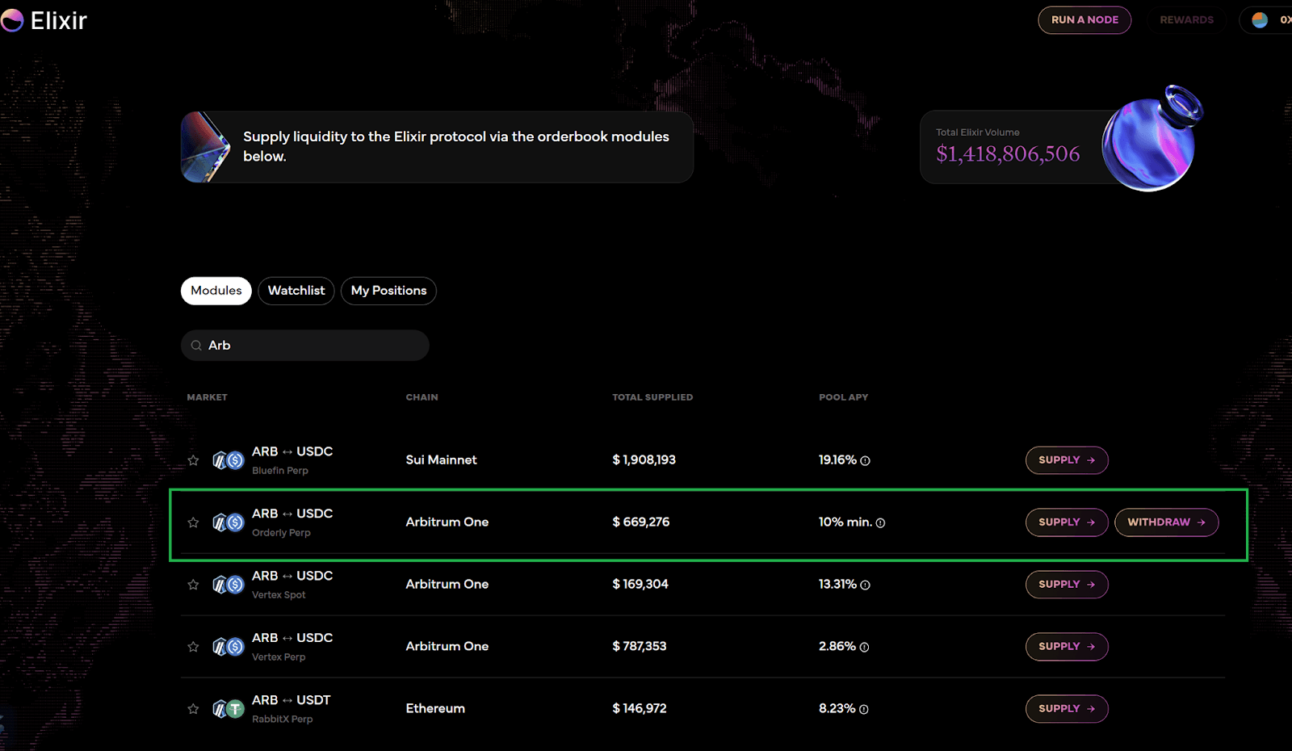Viewport: 1292px width, 751px height.
Task: Click the Chain column header
Action: [x=422, y=397]
